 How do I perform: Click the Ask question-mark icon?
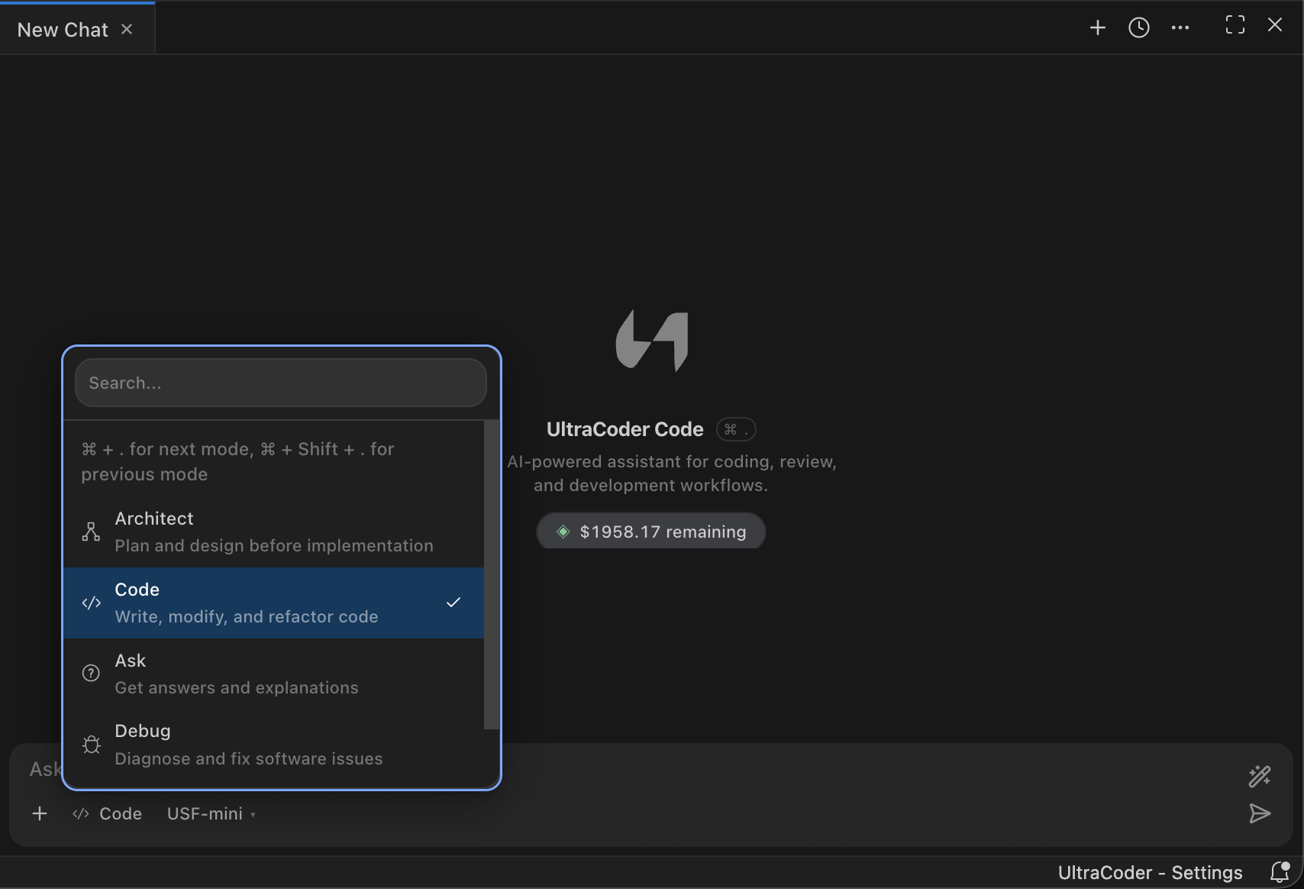91,673
